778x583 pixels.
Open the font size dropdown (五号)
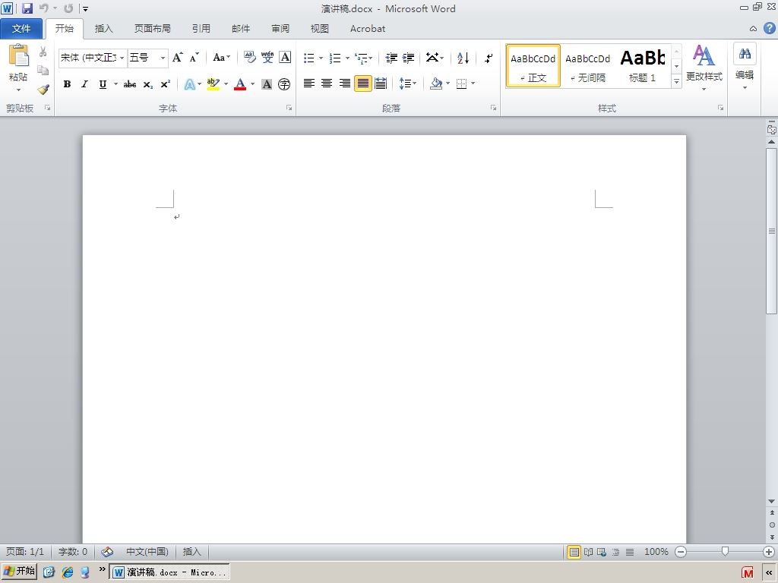click(x=163, y=58)
